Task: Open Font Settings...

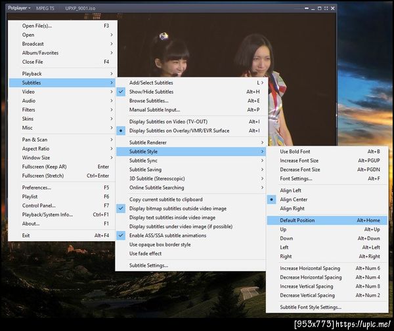Action: [x=327, y=178]
